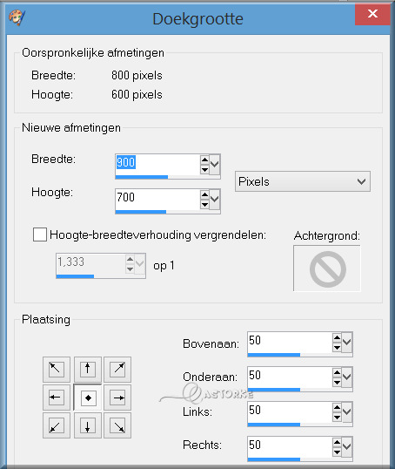The height and width of the screenshot is (469, 395).
Task: Open the Achtergrond color swatch
Action: pos(327,268)
